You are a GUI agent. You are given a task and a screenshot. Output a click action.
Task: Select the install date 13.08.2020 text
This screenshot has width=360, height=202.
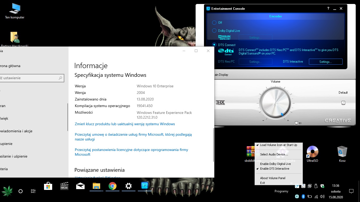pos(145,99)
